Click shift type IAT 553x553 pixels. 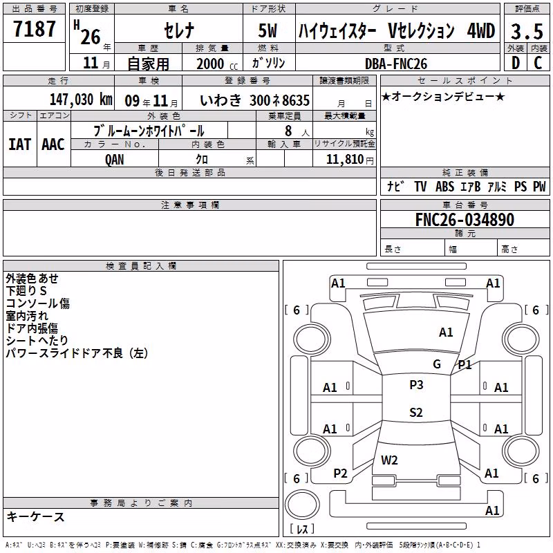(20, 144)
